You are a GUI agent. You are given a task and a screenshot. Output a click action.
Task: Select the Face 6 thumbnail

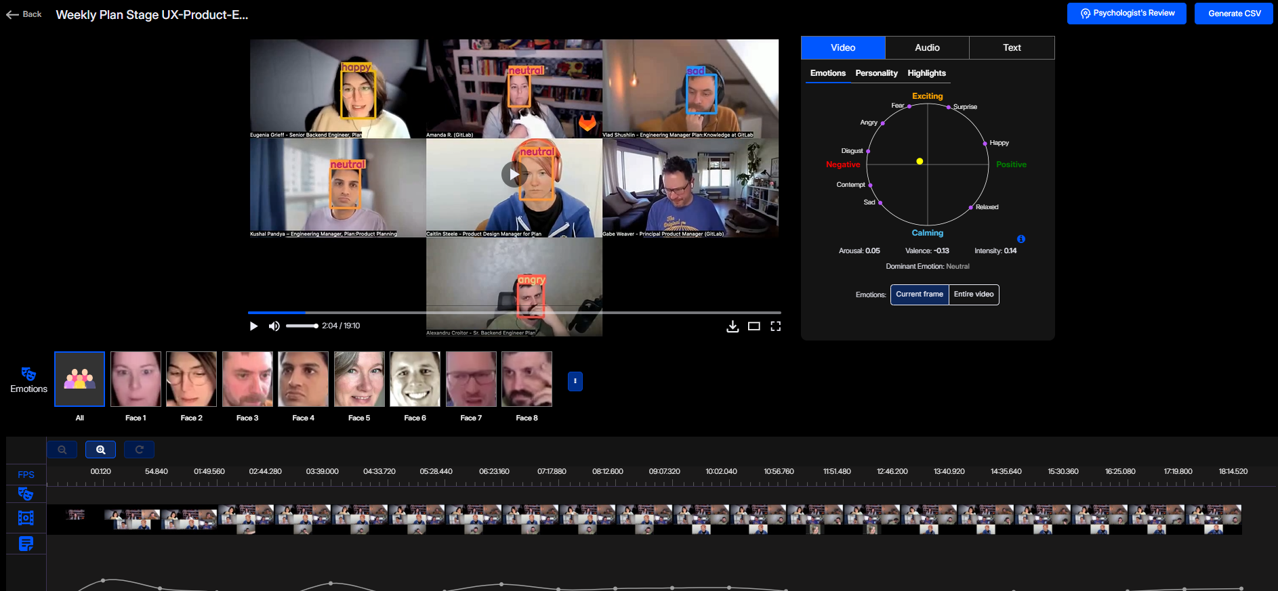[415, 379]
